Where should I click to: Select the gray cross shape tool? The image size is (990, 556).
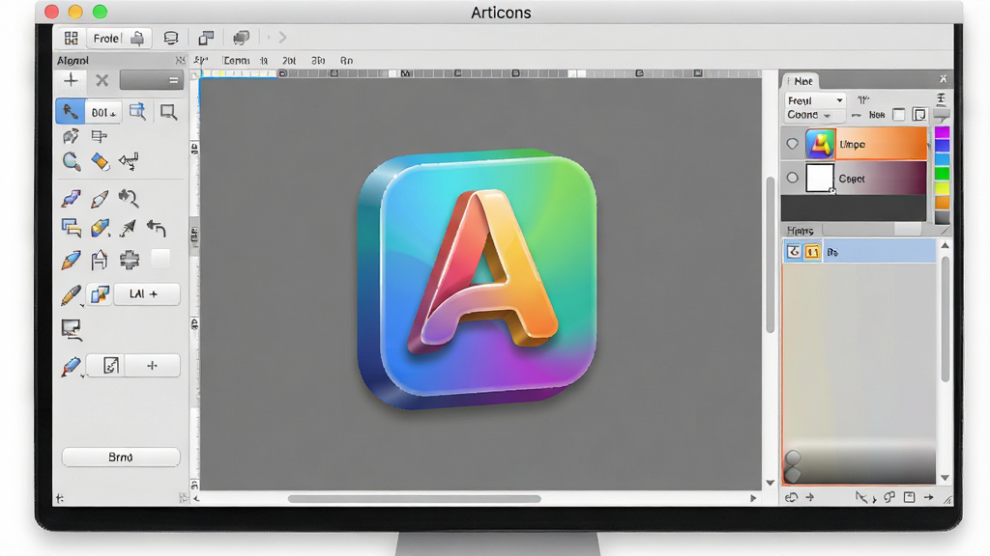(x=130, y=260)
